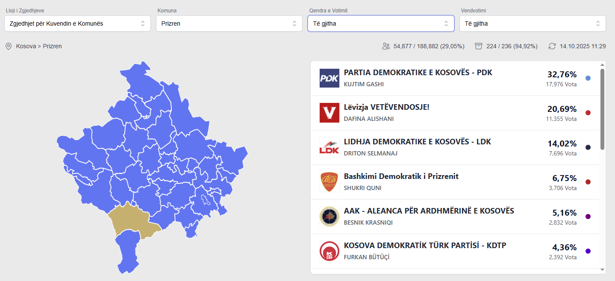Select highlighted Prizren municipality on map
This screenshot has width=615, height=281.
(128, 219)
